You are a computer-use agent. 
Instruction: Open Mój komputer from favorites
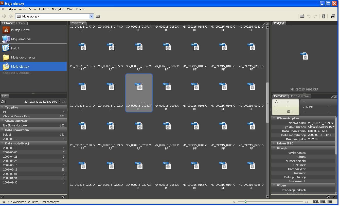[x=21, y=39]
